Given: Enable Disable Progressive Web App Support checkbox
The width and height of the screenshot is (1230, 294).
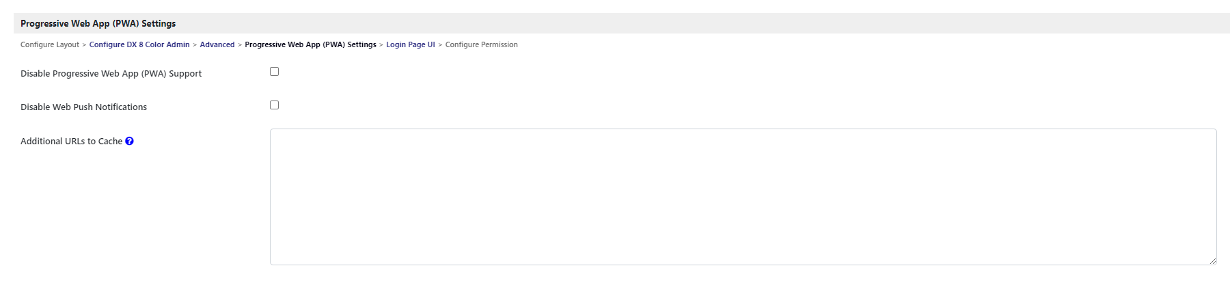Looking at the screenshot, I should pos(275,72).
